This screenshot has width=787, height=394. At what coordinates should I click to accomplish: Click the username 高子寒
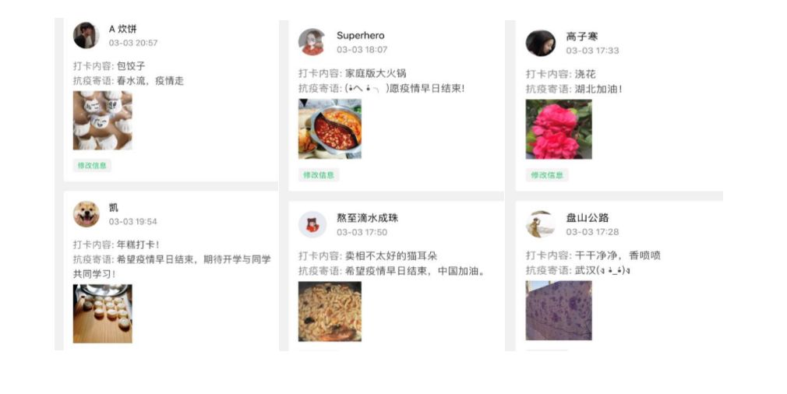(582, 37)
